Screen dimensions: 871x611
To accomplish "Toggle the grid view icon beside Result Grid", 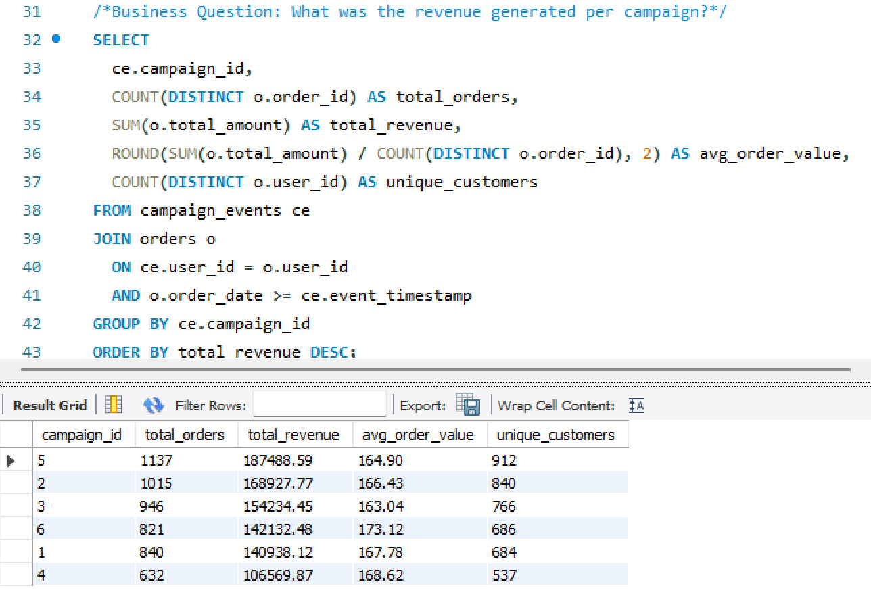I will [113, 405].
